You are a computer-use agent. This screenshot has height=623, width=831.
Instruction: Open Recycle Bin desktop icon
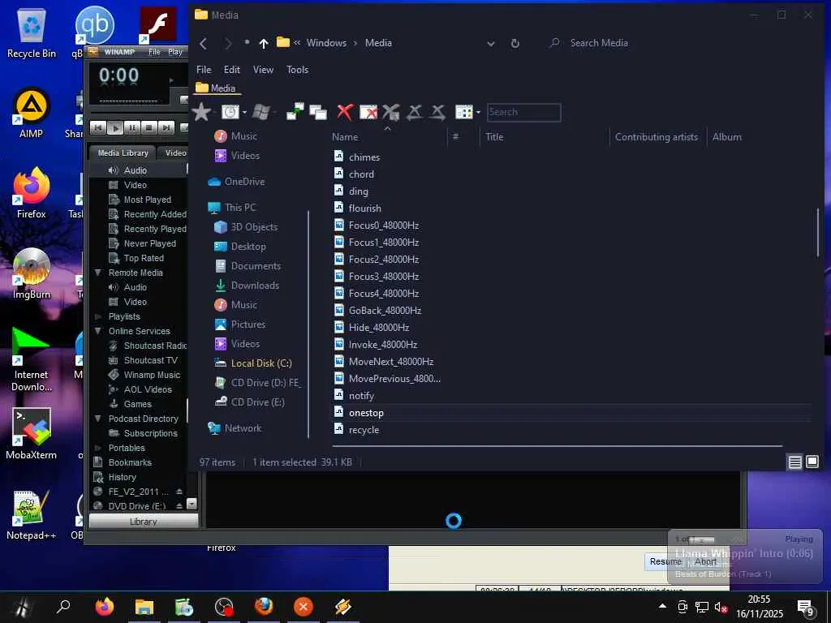pos(32,32)
